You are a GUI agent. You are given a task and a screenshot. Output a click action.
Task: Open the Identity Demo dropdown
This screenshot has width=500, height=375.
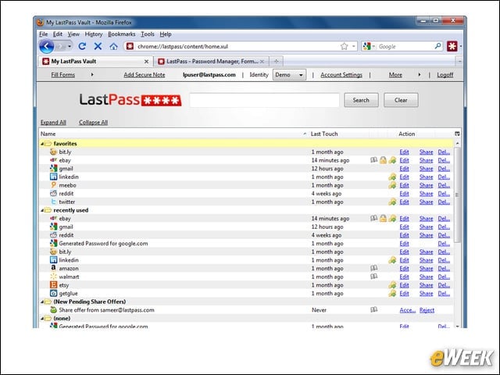(x=289, y=75)
